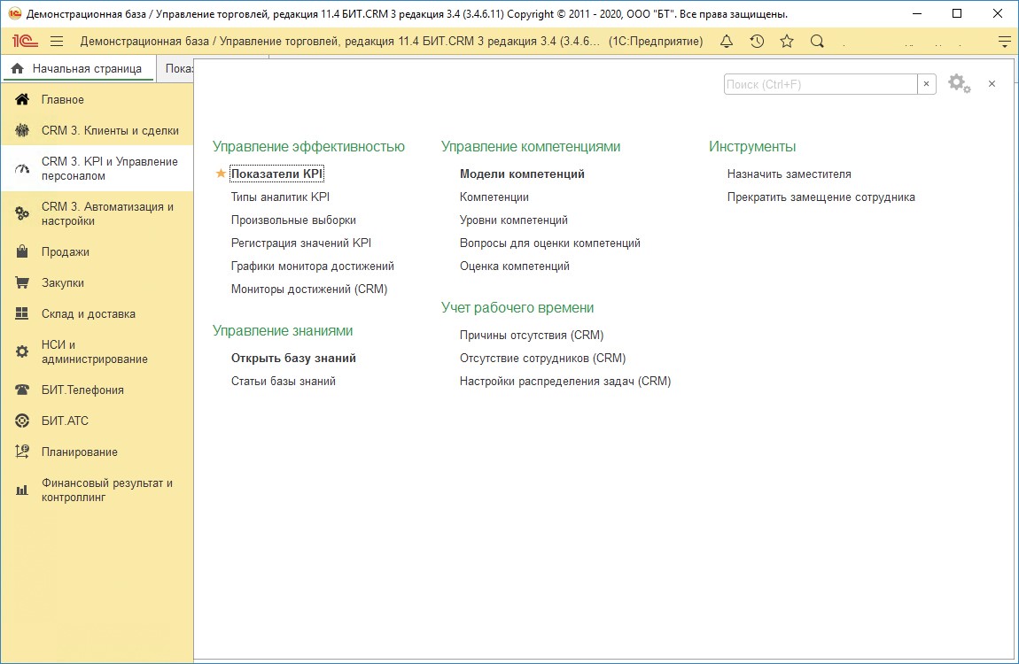
Task: Open Произвольные выборки
Action: click(294, 220)
